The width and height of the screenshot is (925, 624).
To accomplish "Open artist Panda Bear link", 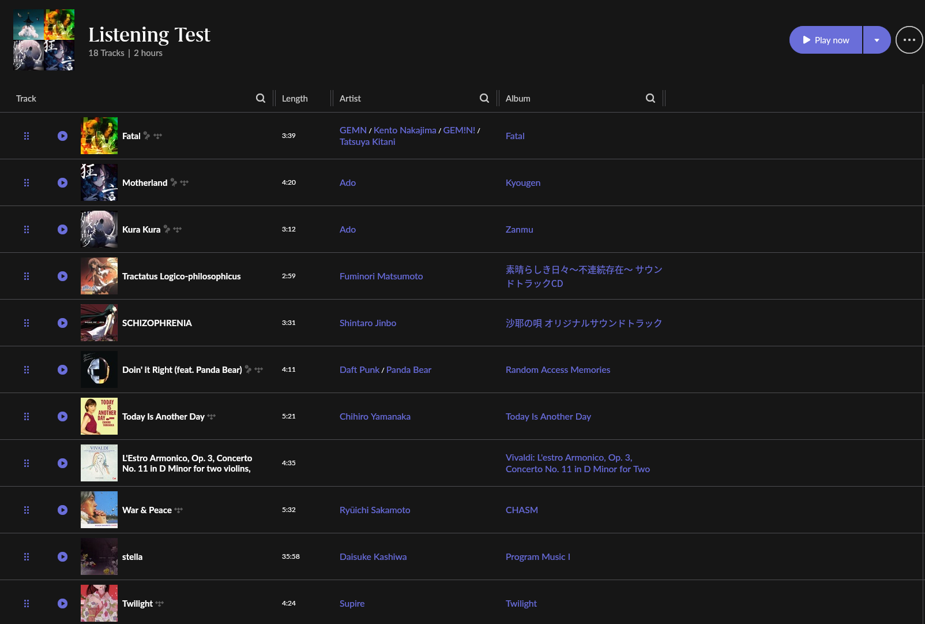I will click(x=409, y=370).
